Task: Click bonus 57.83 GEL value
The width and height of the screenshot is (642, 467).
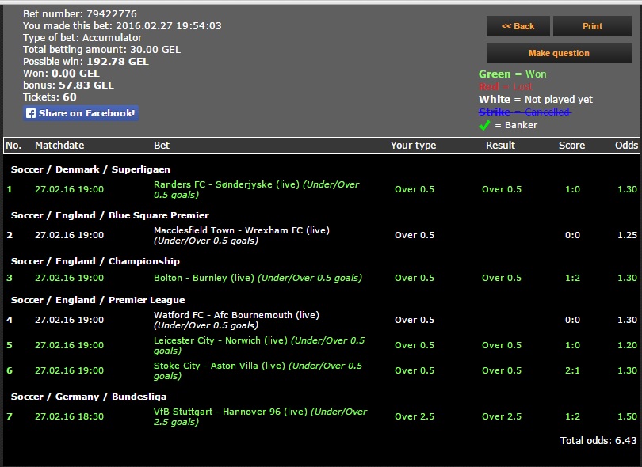Action: tap(86, 85)
